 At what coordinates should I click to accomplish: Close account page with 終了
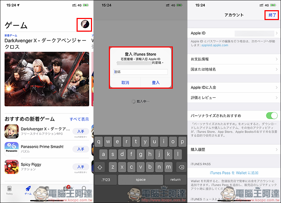point(272,15)
